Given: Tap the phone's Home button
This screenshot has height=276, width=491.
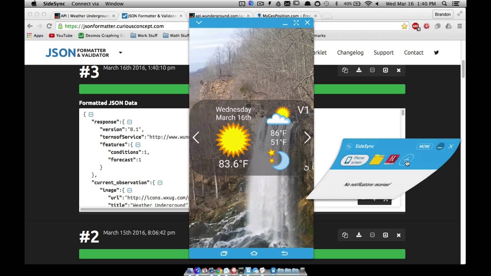Looking at the screenshot, I should pyautogui.click(x=254, y=253).
